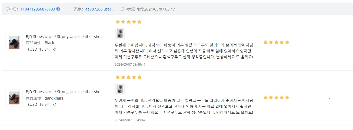Click the right-side star rating of dark khaki row
Screen dimensions: 353x130
click(x=276, y=97)
